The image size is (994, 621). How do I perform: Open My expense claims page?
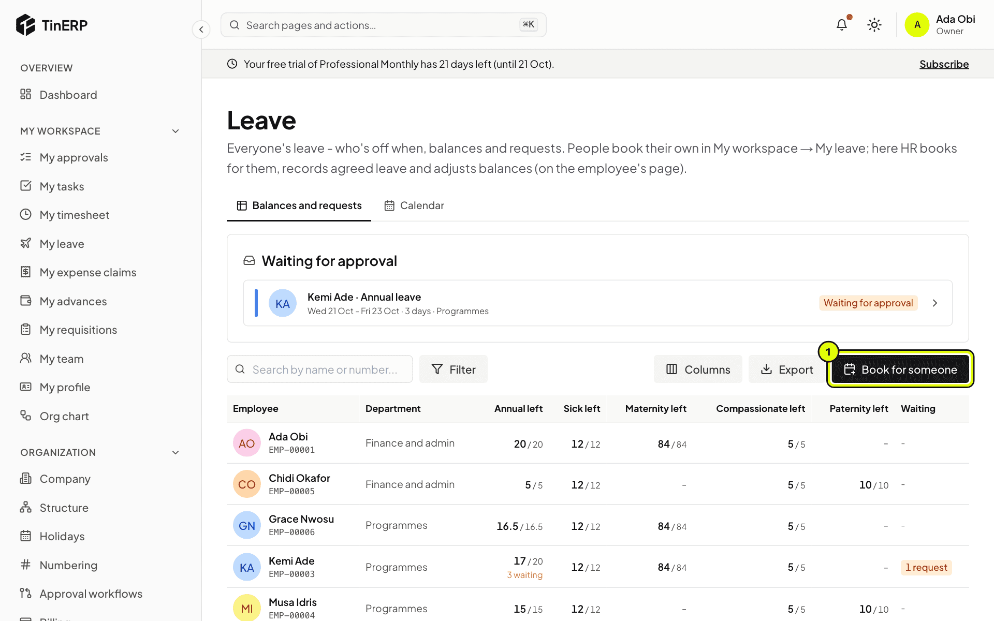coord(88,272)
